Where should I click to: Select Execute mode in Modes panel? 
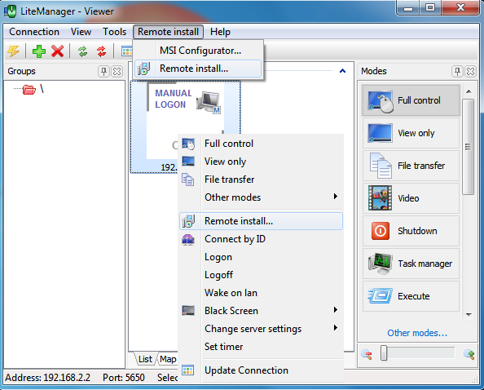tap(411, 296)
